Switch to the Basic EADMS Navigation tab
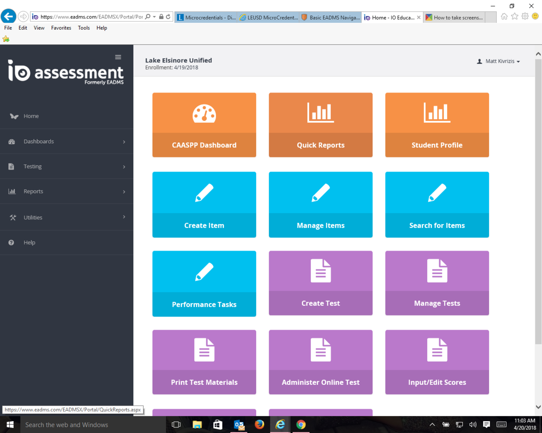The width and height of the screenshot is (542, 433). click(x=331, y=17)
